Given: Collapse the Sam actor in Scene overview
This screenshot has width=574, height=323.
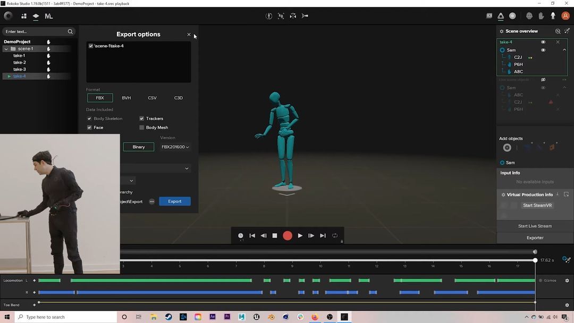Looking at the screenshot, I should coord(564,49).
